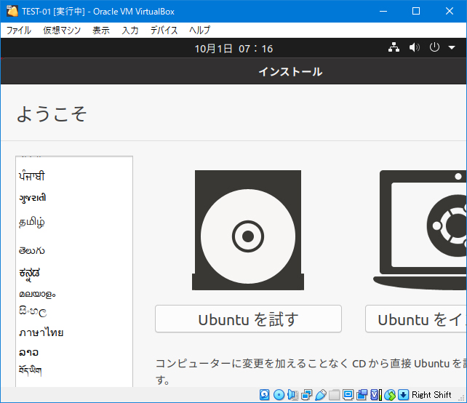Image resolution: width=467 pixels, height=403 pixels.
Task: Open the USB devices status icon
Action: pyautogui.click(x=321, y=395)
